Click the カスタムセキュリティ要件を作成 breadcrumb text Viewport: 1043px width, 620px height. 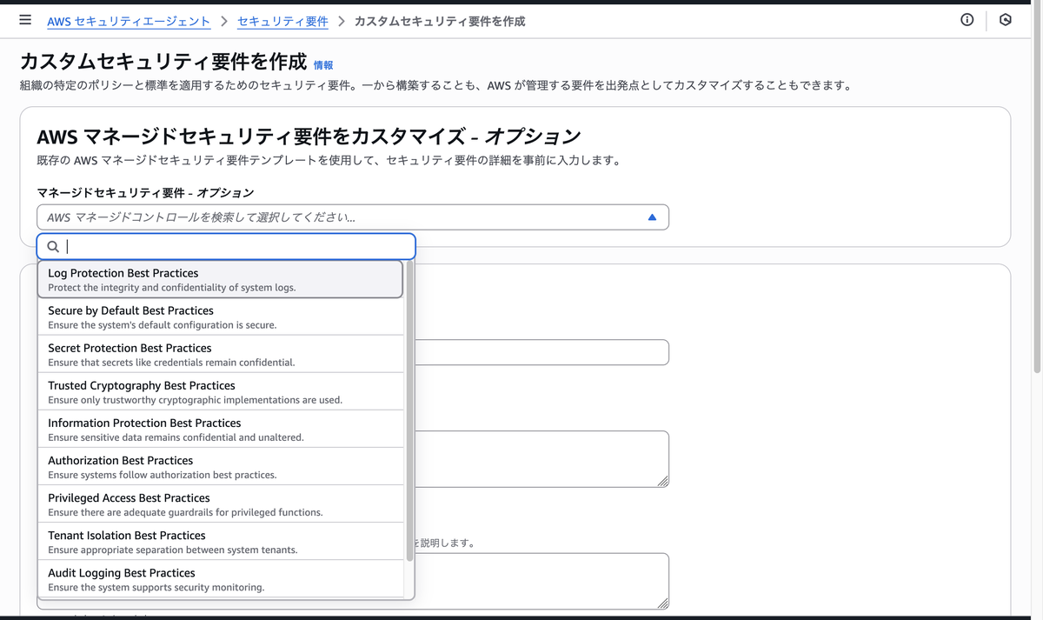click(440, 21)
